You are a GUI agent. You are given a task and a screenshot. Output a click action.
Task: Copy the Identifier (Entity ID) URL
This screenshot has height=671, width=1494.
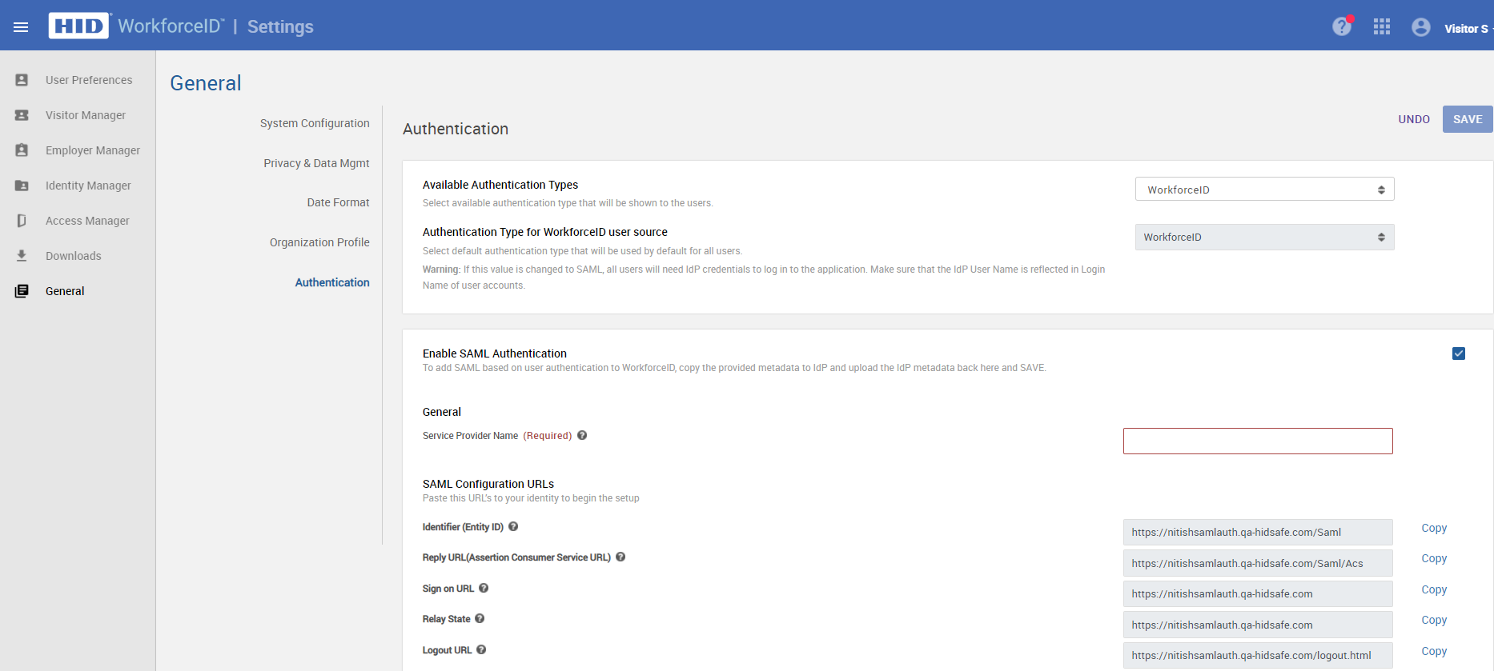point(1434,528)
